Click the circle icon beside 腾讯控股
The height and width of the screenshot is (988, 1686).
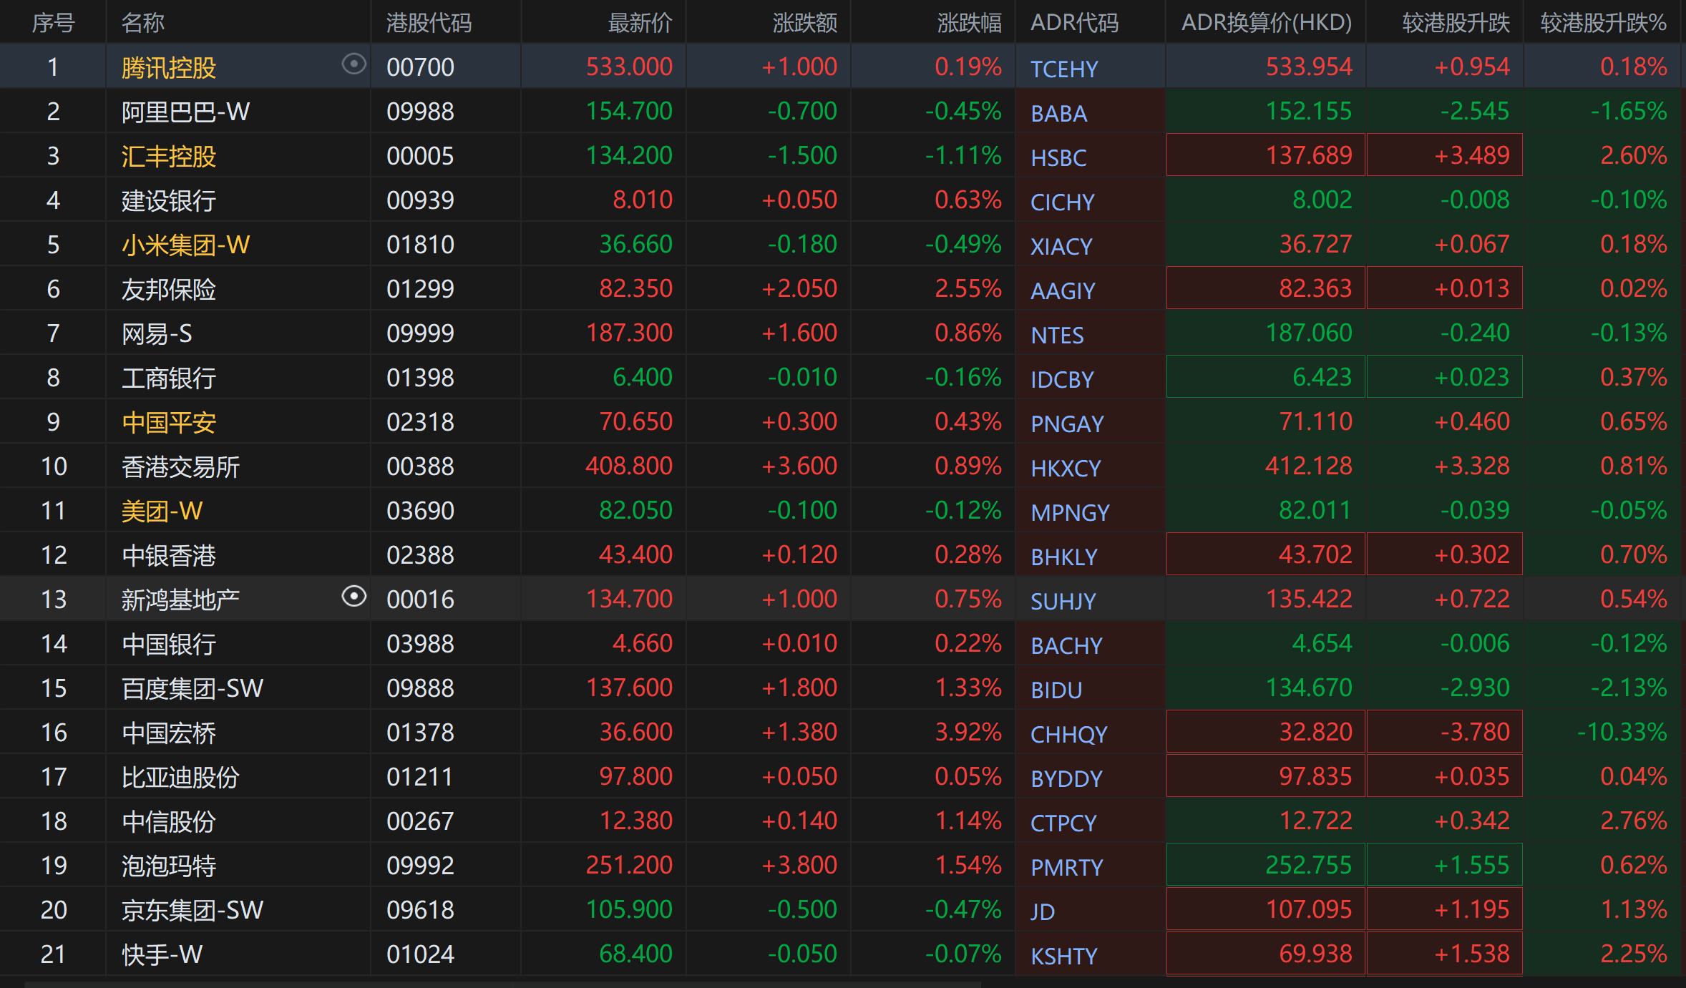[354, 64]
